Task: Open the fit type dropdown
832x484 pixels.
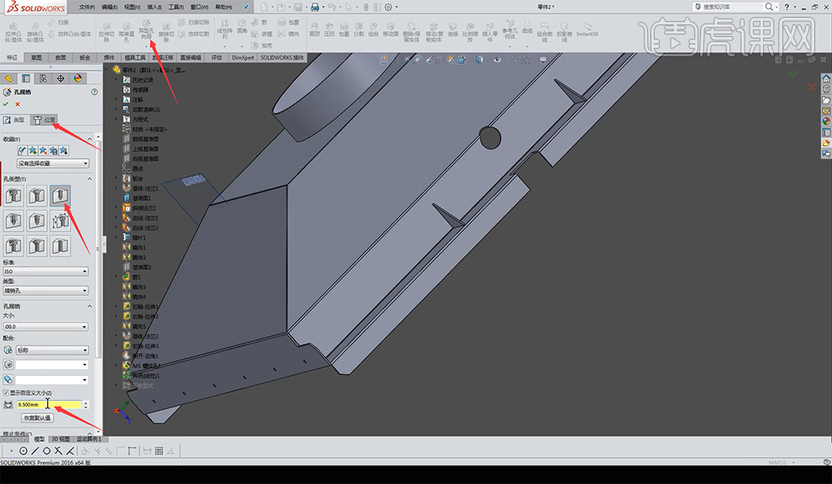Action: pyautogui.click(x=51, y=350)
